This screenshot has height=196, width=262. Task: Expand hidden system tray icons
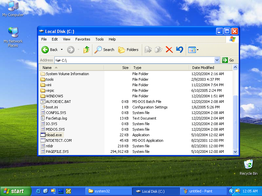(x=231, y=191)
